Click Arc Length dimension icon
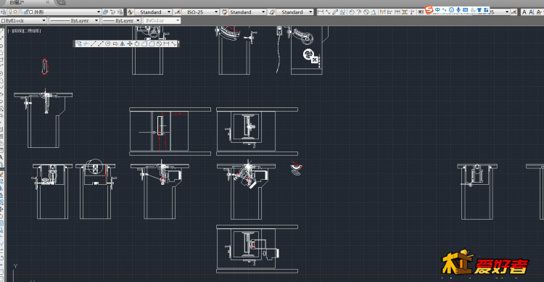This screenshot has height=282, width=544. click(335, 12)
